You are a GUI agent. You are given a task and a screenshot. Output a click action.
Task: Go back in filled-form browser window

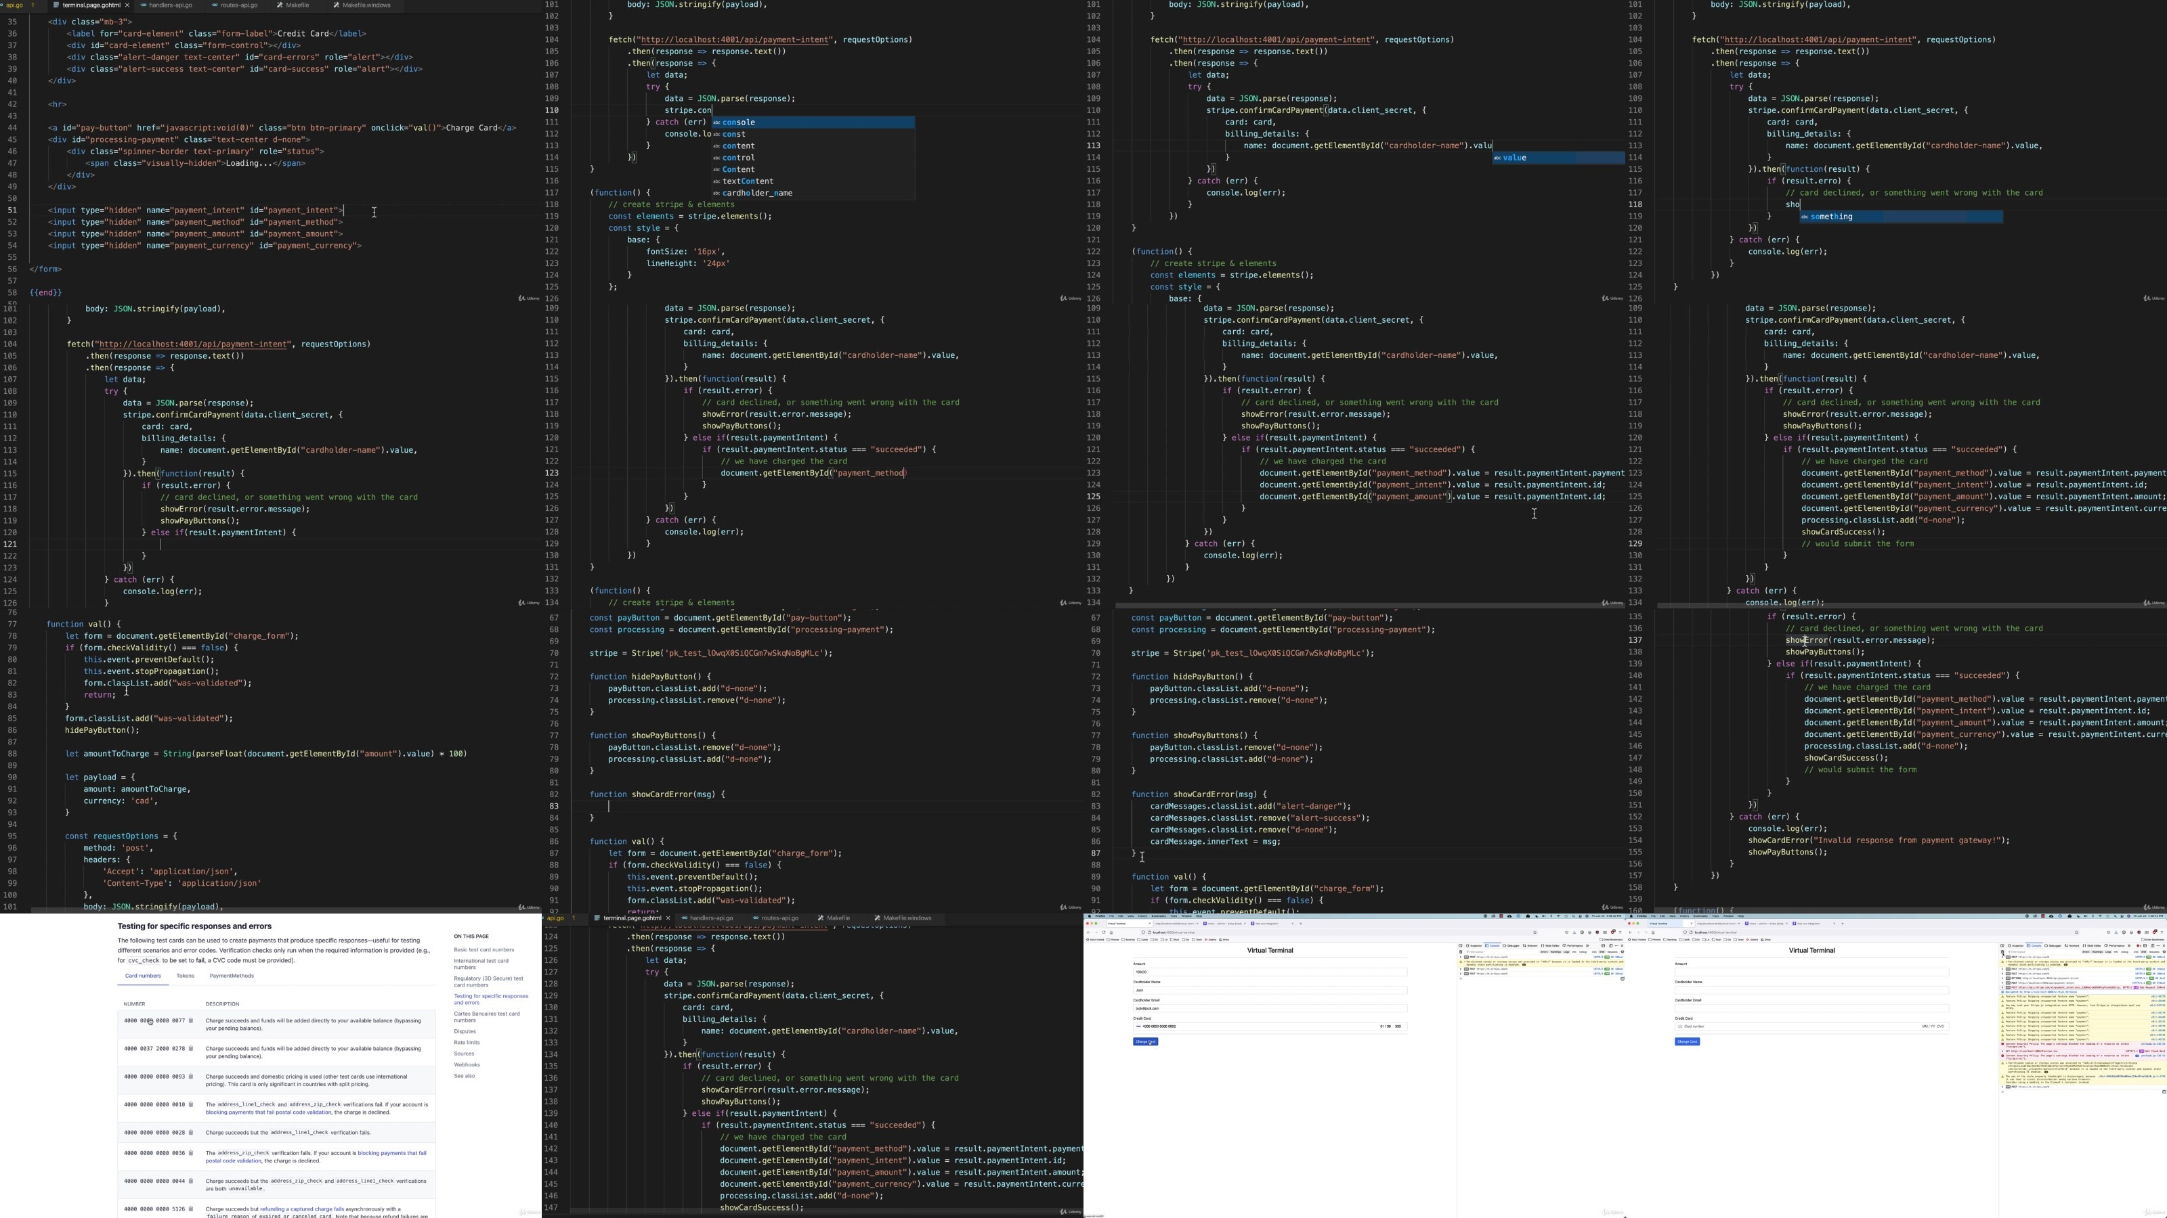click(x=1090, y=932)
